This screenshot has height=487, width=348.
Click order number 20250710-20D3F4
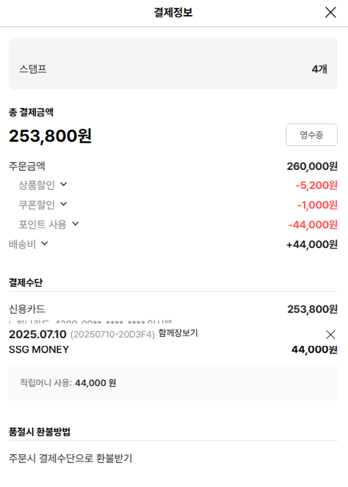112,335
